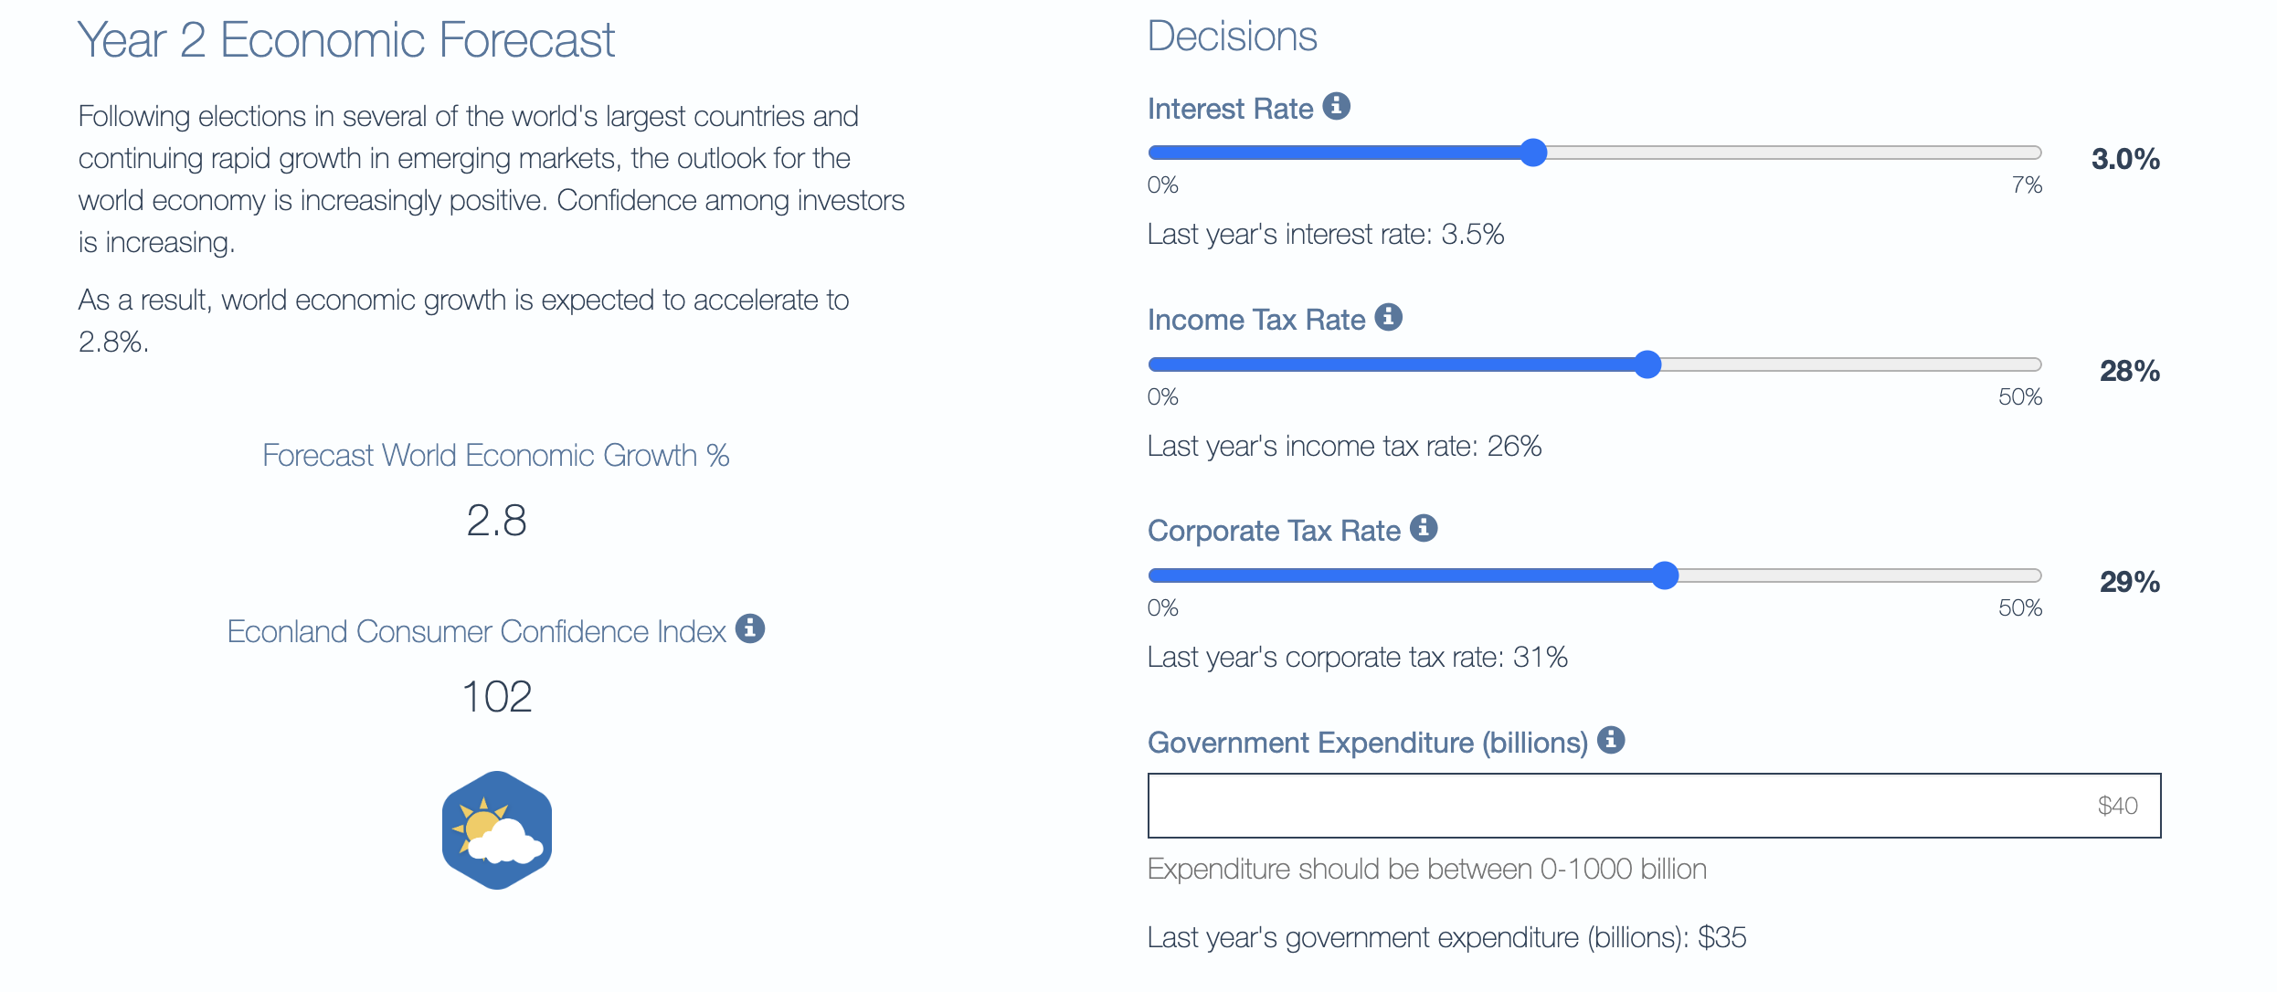Open the Interest Rate info tooltip icon
Image resolution: width=2277 pixels, height=992 pixels.
[x=1339, y=106]
